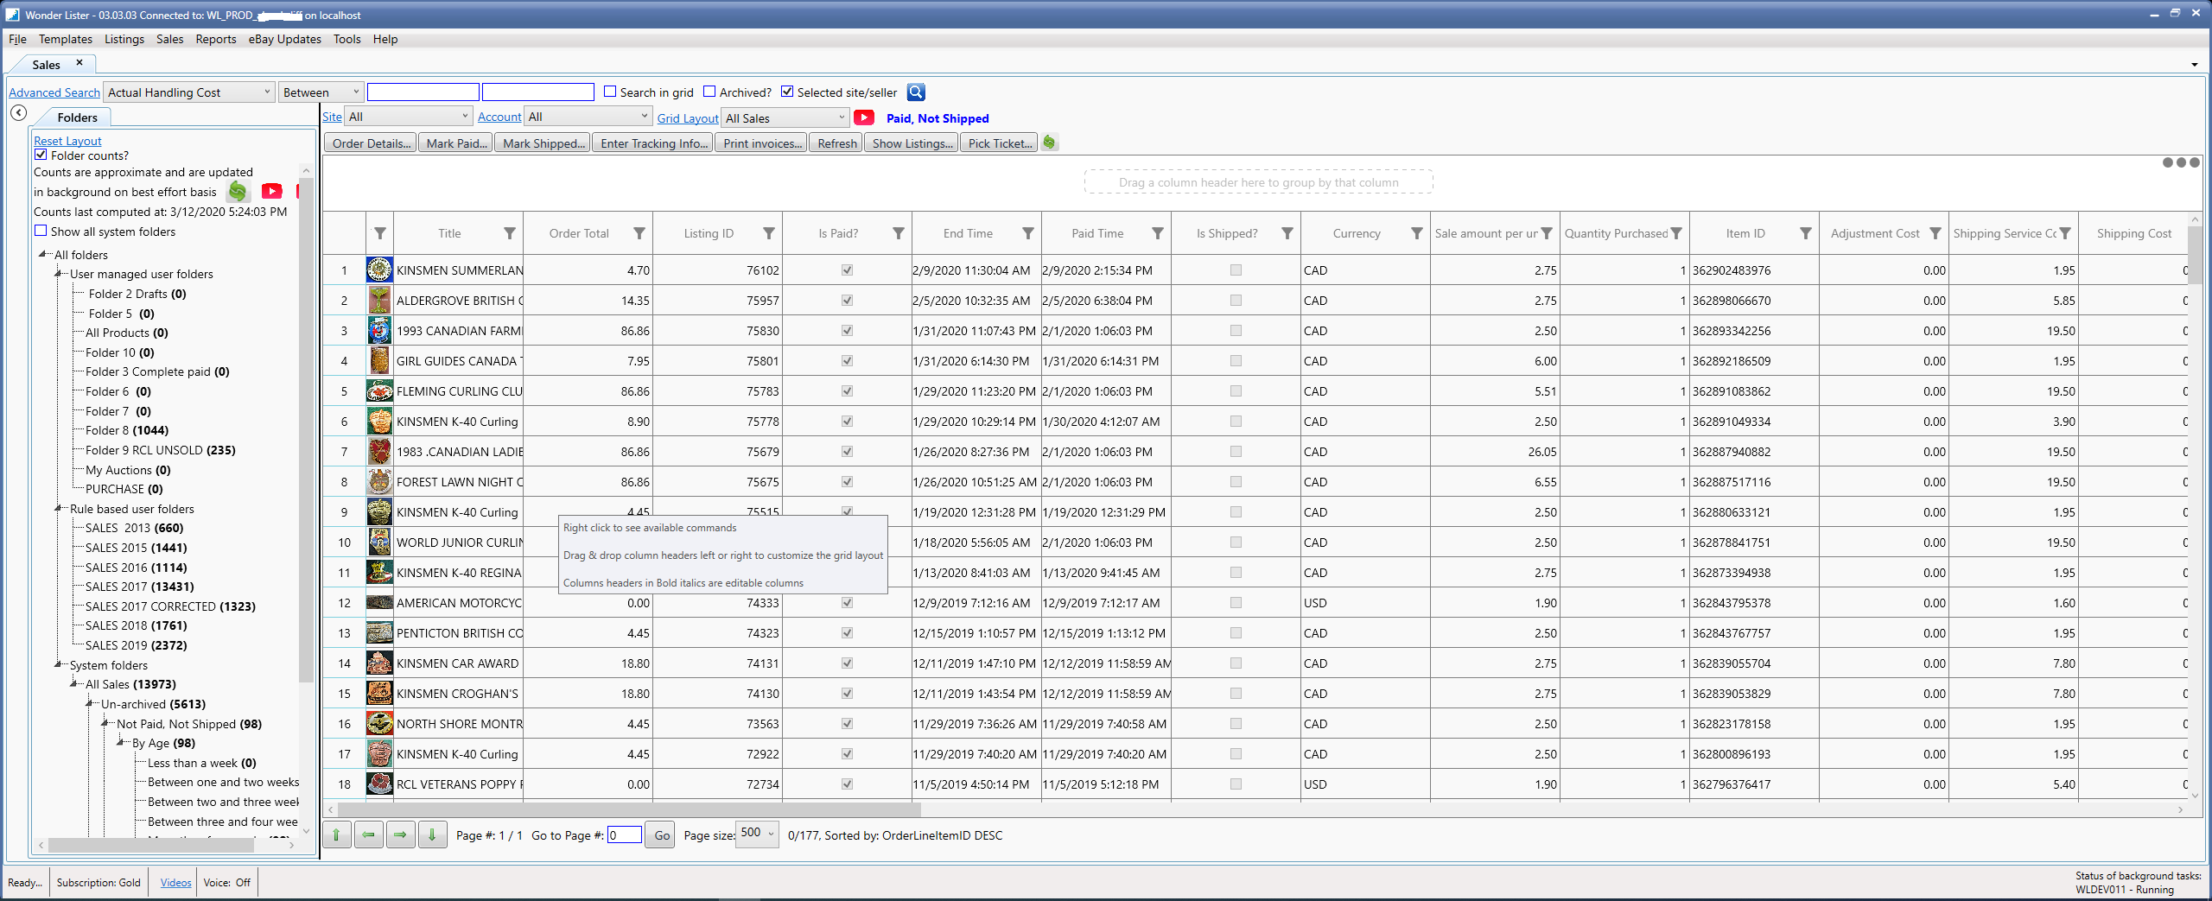The width and height of the screenshot is (2212, 901).
Task: Uncheck the Folder counts? checkbox
Action: point(41,155)
